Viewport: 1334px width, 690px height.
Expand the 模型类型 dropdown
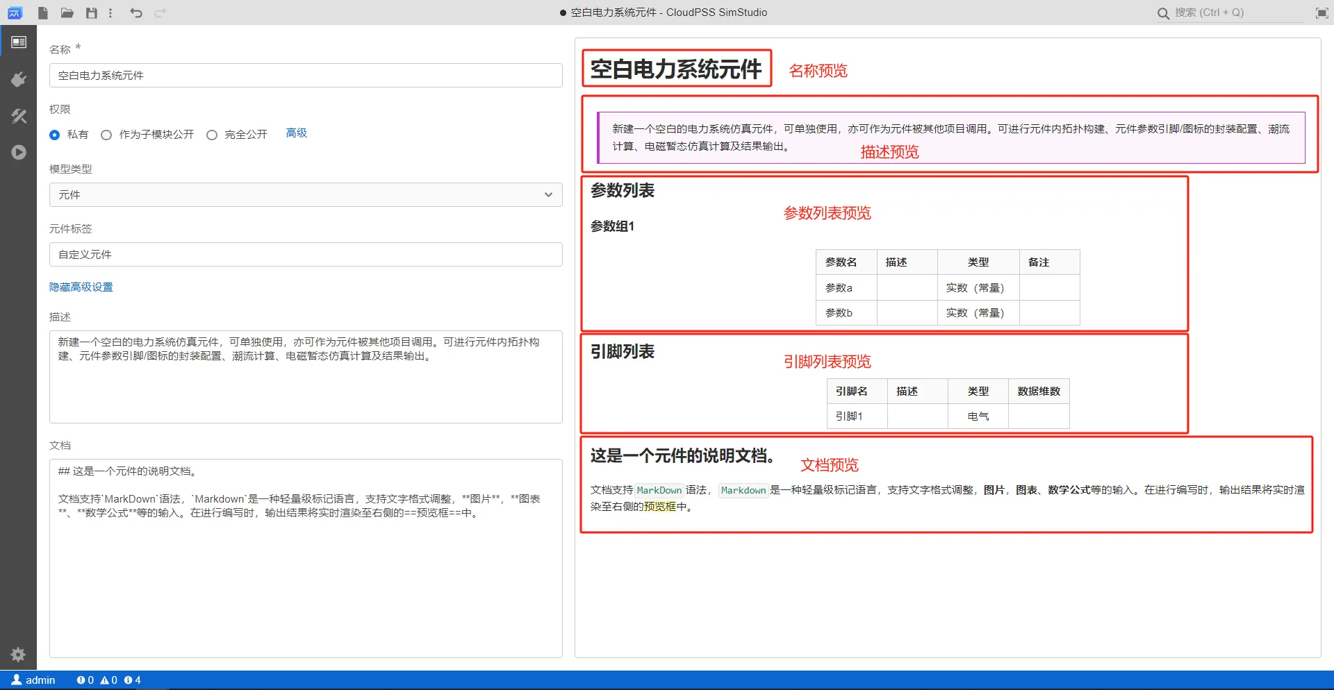(306, 194)
